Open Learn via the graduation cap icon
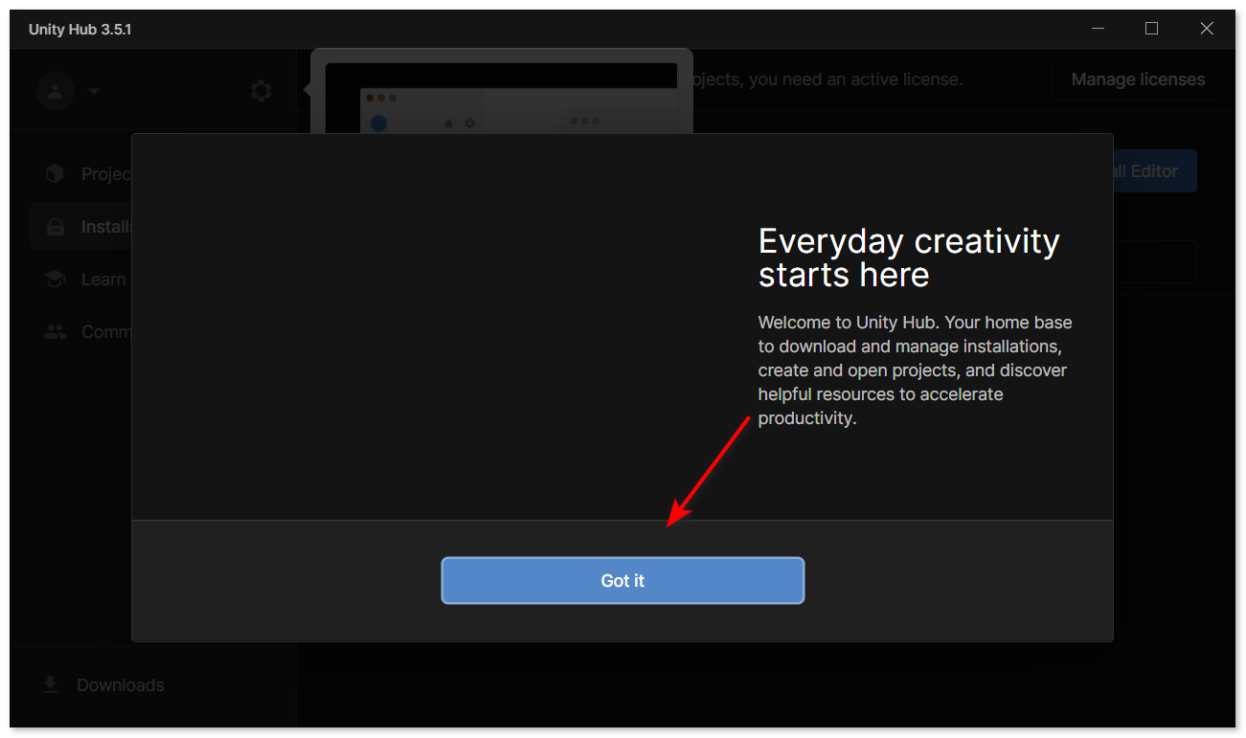Screen dimensions: 1246x738 pyautogui.click(x=56, y=280)
